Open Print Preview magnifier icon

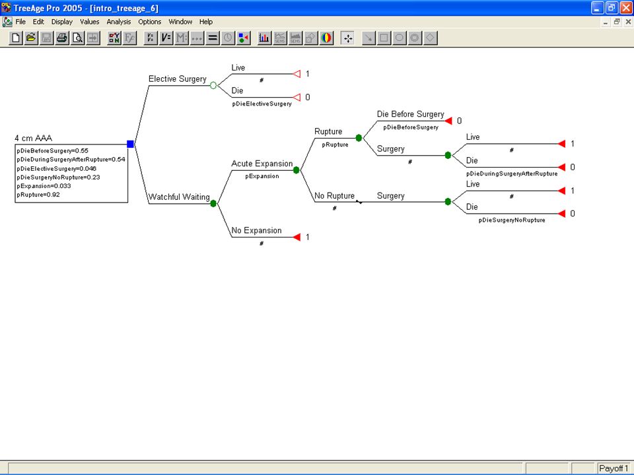pos(77,38)
